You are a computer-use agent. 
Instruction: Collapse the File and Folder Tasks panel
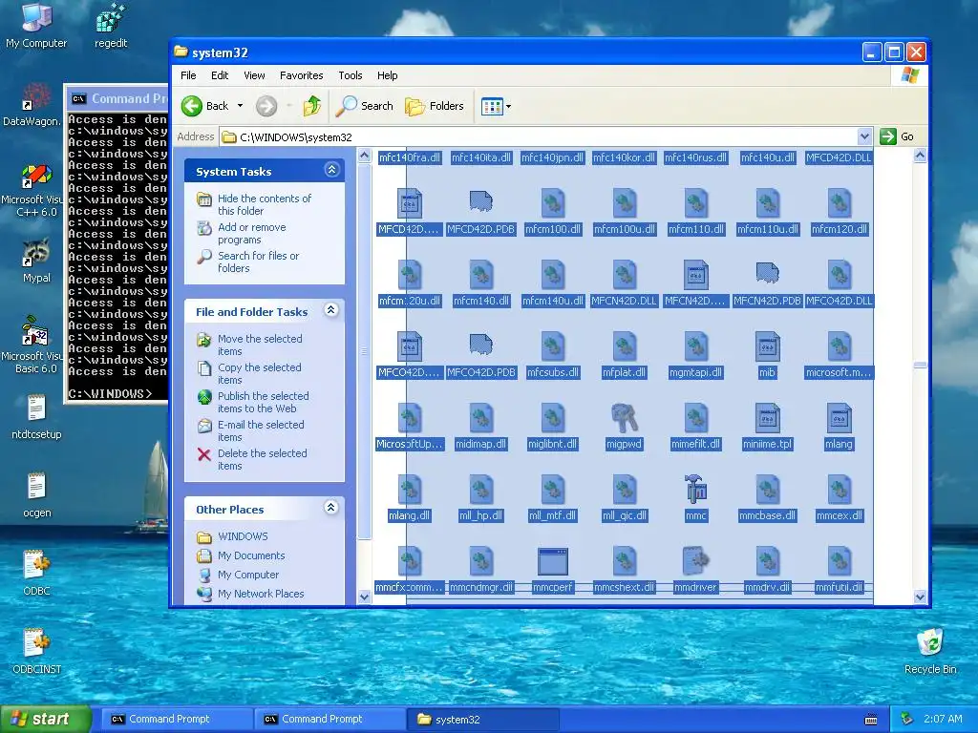(331, 310)
